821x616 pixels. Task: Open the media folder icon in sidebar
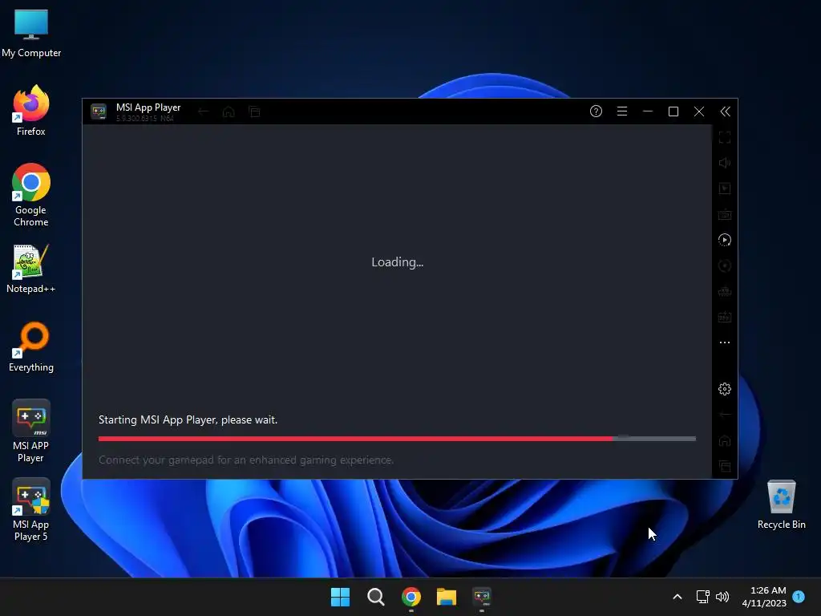[725, 188]
